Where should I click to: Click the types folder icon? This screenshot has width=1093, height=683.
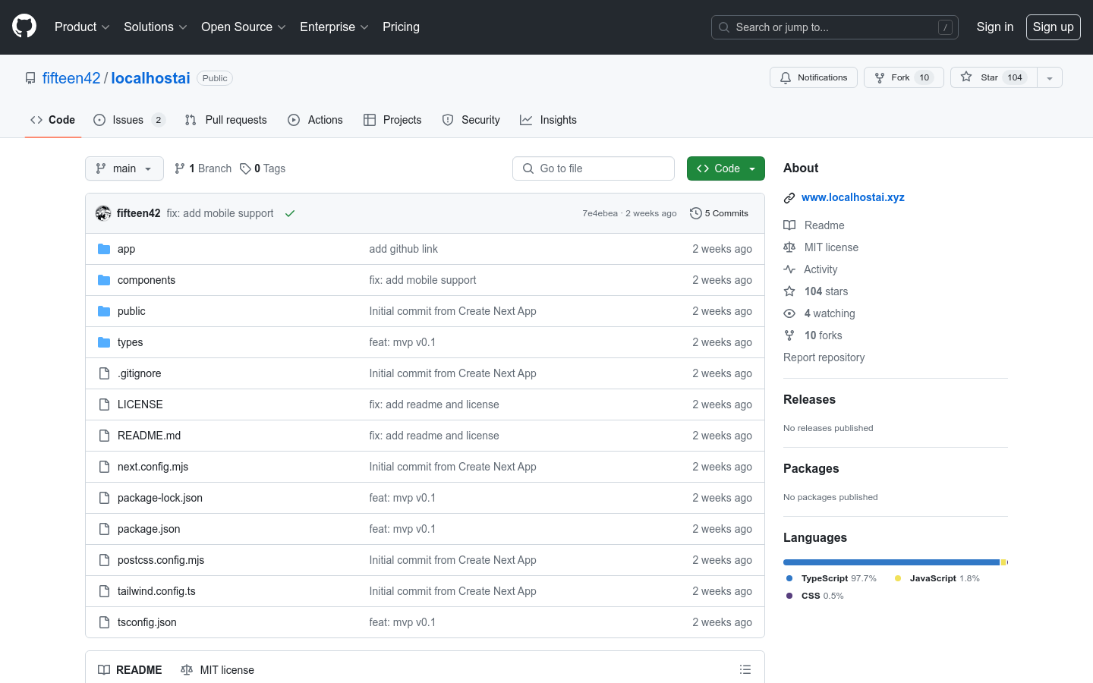tap(104, 342)
